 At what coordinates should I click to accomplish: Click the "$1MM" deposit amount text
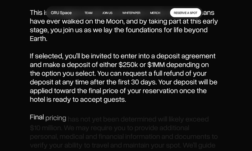coord(156,64)
